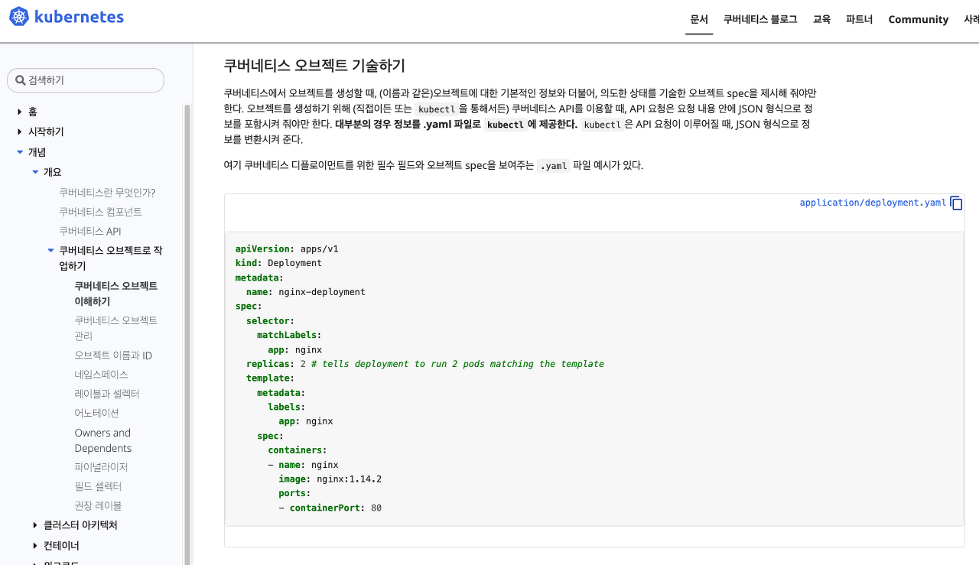Open 시작하기 section label
Viewport: 979px width, 565px height.
coord(46,132)
